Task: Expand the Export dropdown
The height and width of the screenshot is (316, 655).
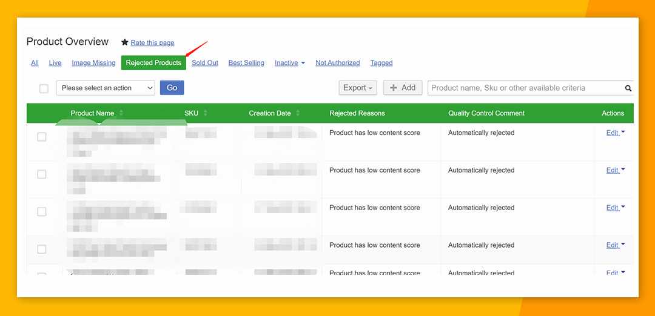Action: (x=358, y=88)
